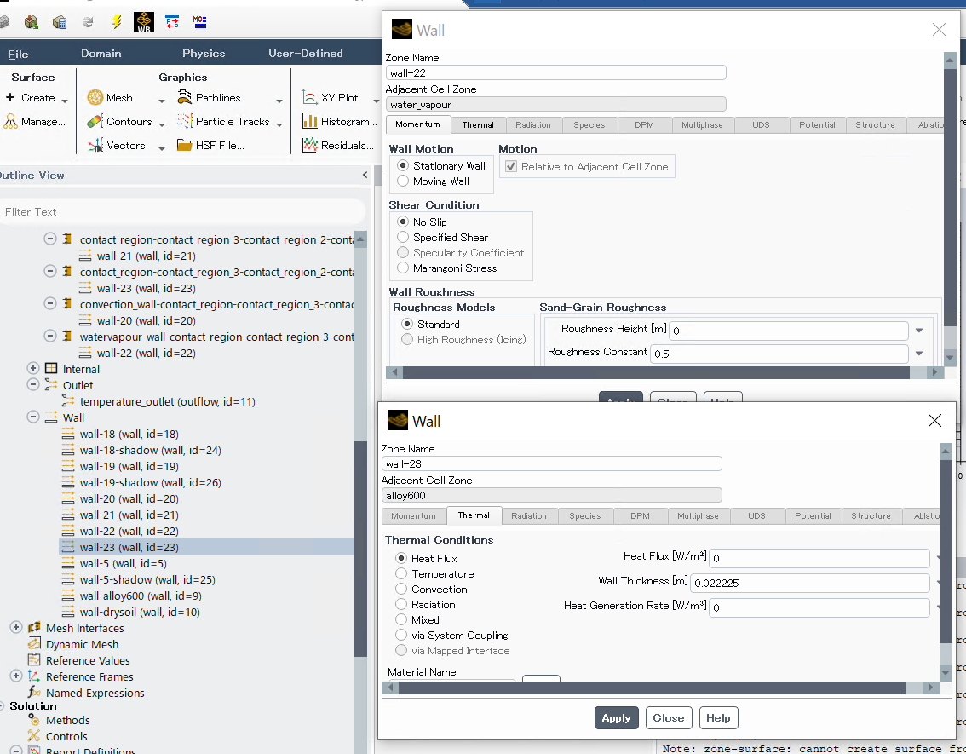The image size is (966, 754).
Task: Click the Wall Thickness input field
Action: pos(809,583)
